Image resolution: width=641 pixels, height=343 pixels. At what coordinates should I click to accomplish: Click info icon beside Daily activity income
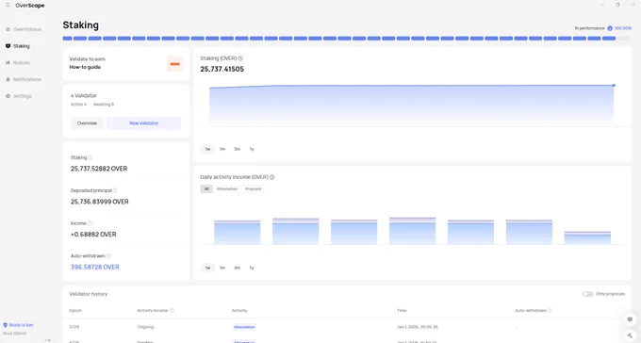tap(271, 177)
